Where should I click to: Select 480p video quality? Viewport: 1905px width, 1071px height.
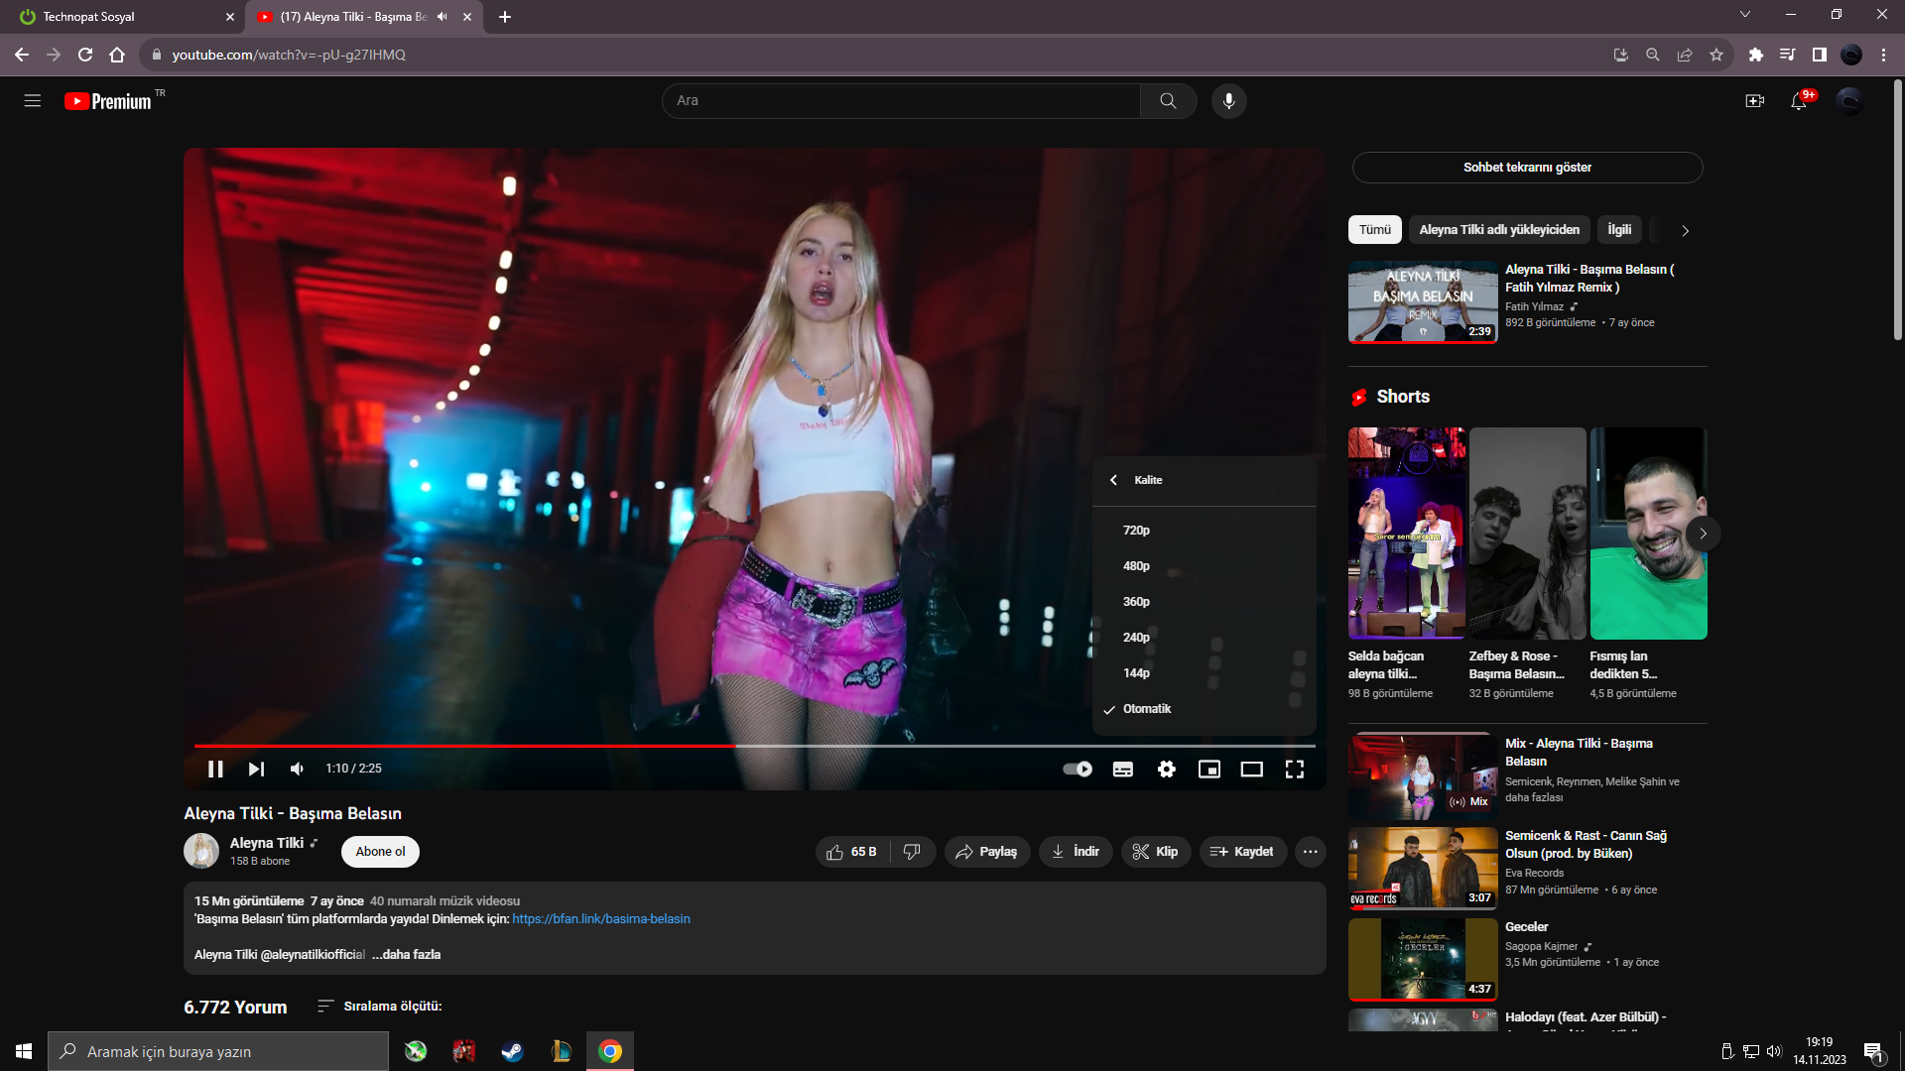point(1136,565)
